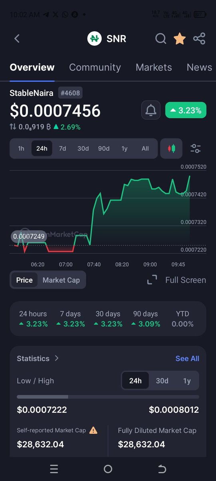
Task: Tap the SNR coin logo
Action: click(94, 38)
